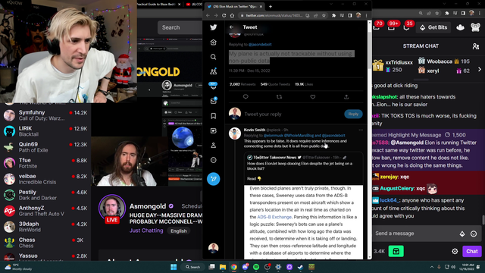Click the Twitch Search box
The height and width of the screenshot is (273, 485).
tap(180, 27)
